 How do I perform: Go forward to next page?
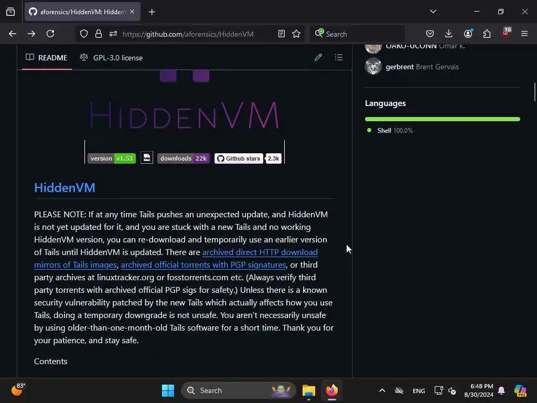[x=31, y=34]
